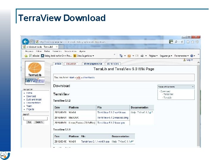Expand the RSS feeds dropdown arrow
Image resolution: width=214 pixels, height=160 pixels.
tap(133, 56)
